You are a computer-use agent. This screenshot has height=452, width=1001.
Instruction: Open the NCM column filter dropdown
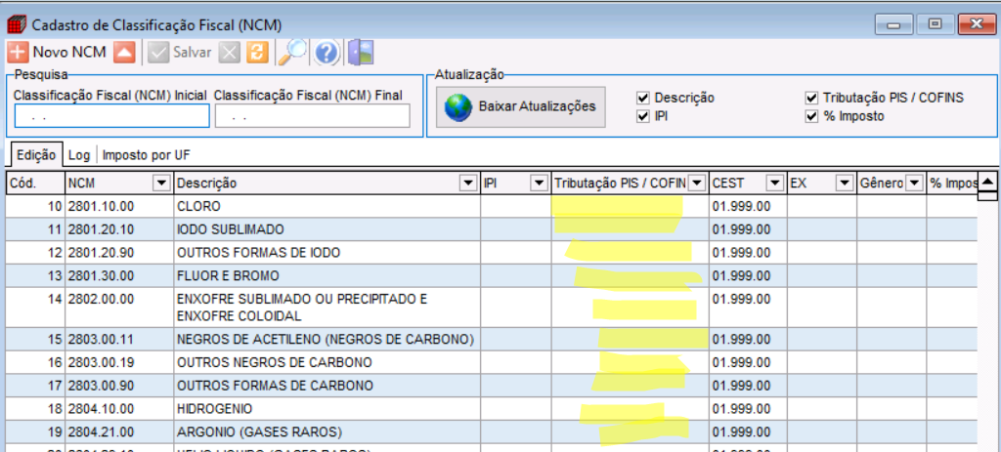161,184
